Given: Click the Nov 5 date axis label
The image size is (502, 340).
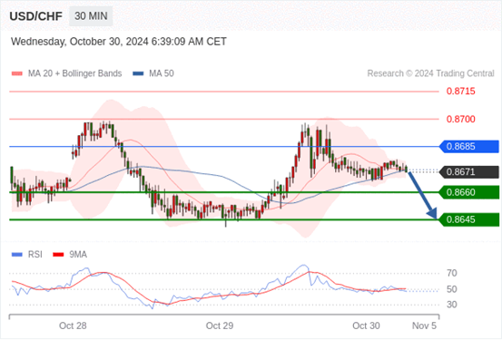Looking at the screenshot, I should click(x=424, y=325).
